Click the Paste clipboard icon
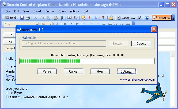The height and width of the screenshot is (109, 178). pyautogui.click(x=48, y=18)
